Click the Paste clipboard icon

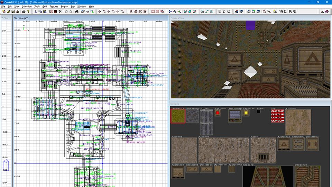[x=45, y=11]
